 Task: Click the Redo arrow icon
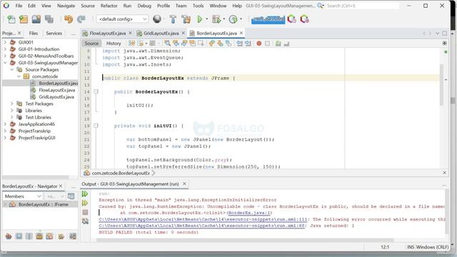tap(81, 19)
